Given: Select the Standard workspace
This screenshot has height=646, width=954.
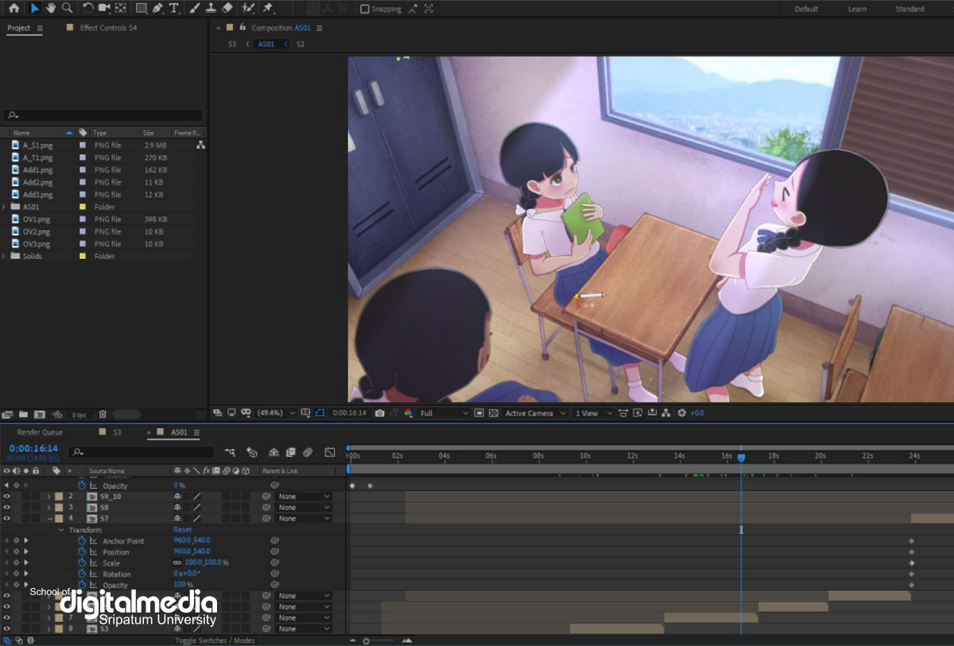Looking at the screenshot, I should [x=909, y=9].
